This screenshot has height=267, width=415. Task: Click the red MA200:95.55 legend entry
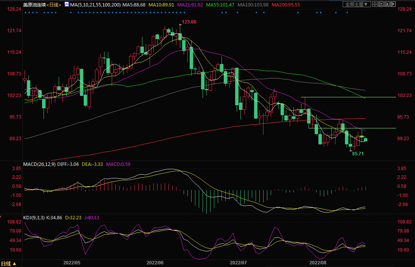point(287,5)
